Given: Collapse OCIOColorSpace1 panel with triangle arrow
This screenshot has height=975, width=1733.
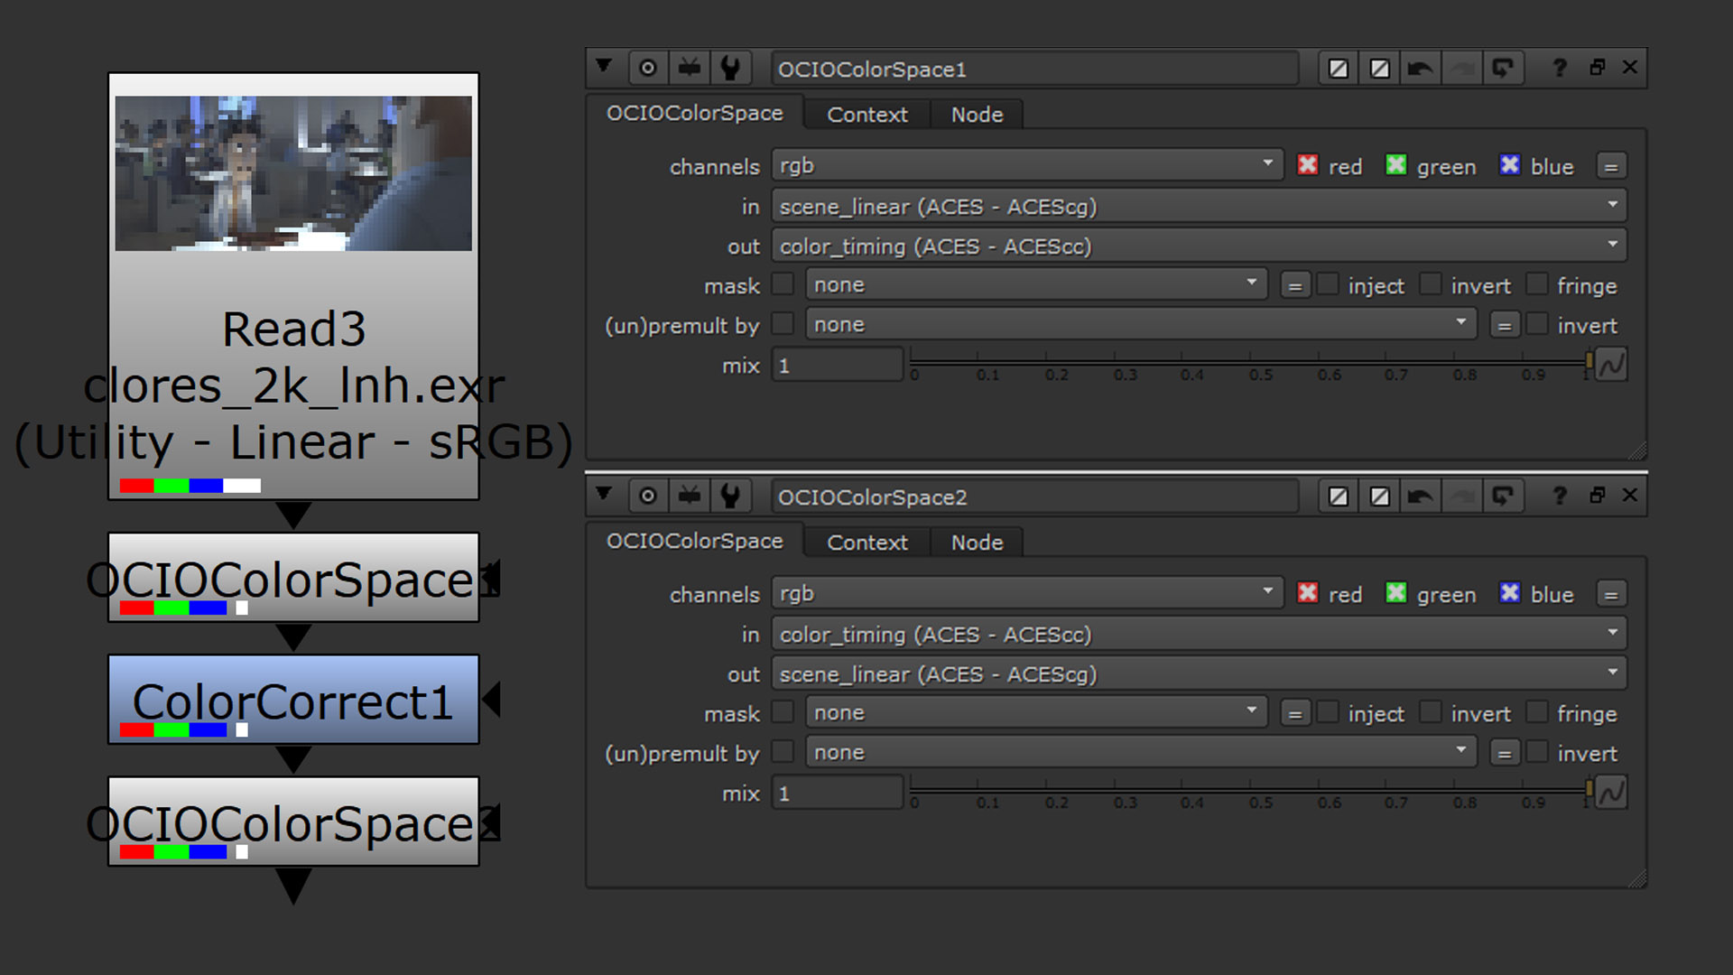Looking at the screenshot, I should 604,67.
